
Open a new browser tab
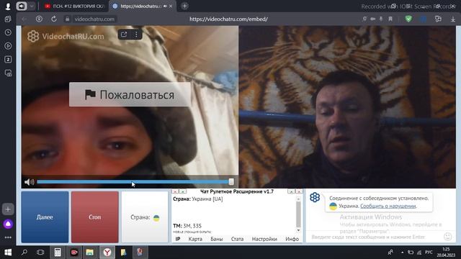click(x=184, y=6)
